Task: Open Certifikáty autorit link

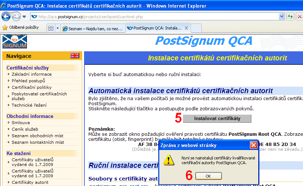Action: (x=30, y=182)
